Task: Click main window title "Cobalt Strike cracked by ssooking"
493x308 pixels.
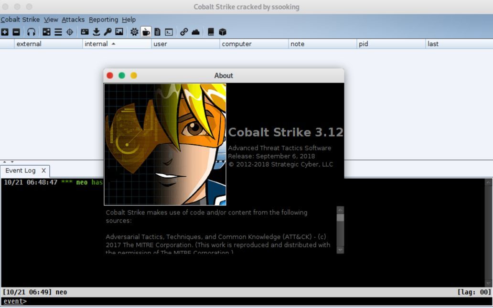Action: [x=246, y=7]
